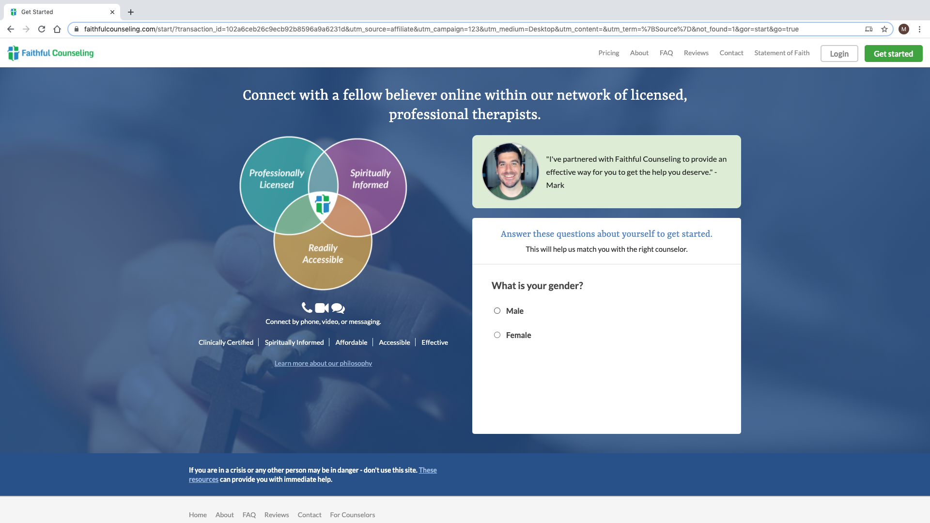Open Contact in the top navigation
This screenshot has height=523, width=930.
[x=731, y=53]
